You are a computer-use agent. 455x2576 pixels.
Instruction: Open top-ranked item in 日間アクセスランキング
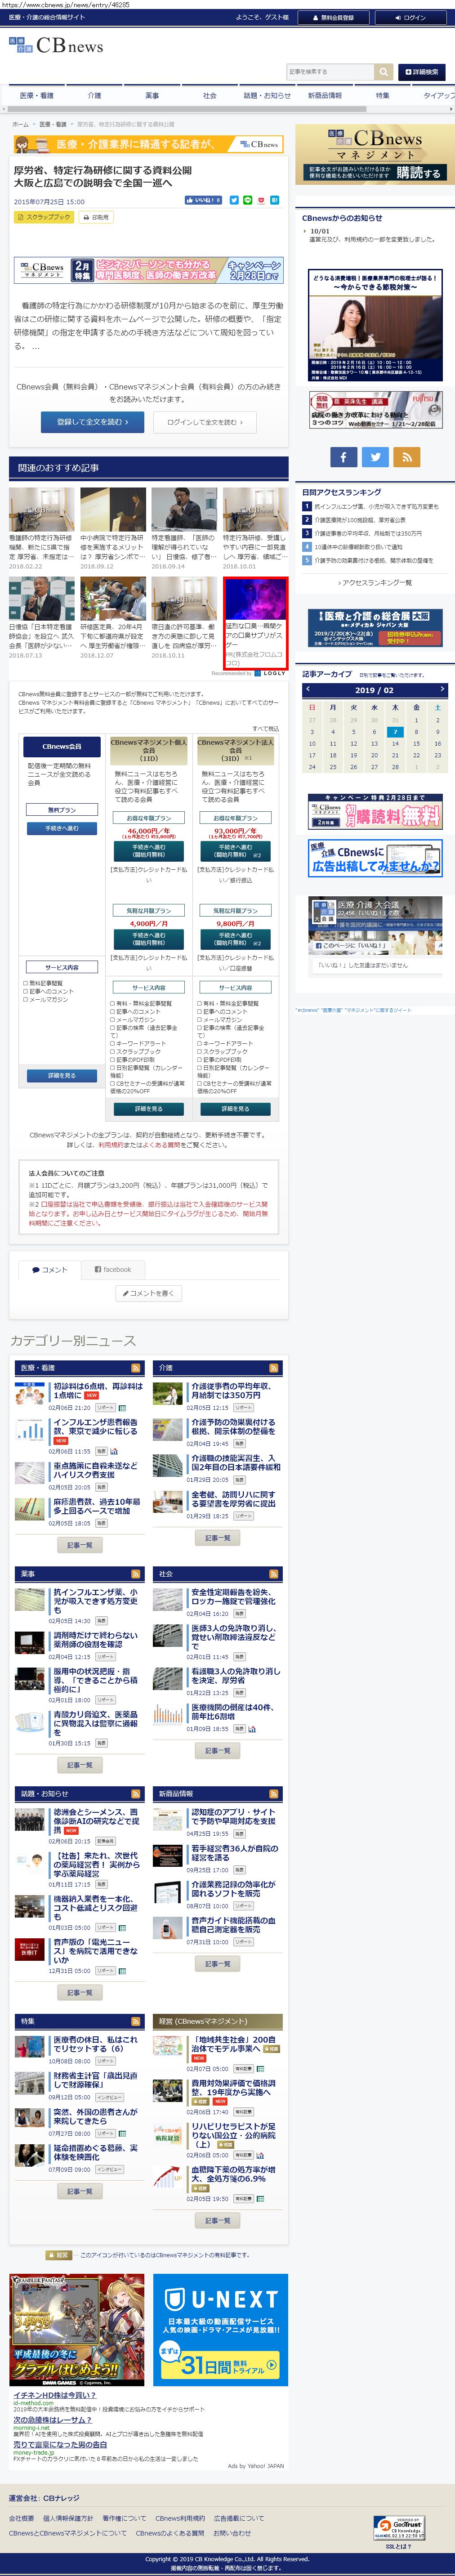[375, 506]
